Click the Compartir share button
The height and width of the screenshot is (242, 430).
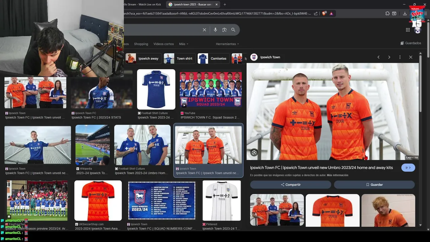[291, 185]
